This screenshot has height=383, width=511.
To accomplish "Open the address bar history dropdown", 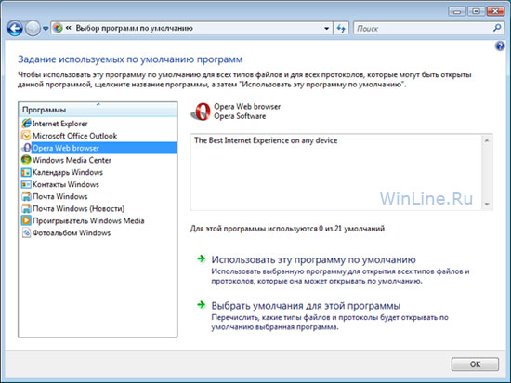I will click(326, 29).
